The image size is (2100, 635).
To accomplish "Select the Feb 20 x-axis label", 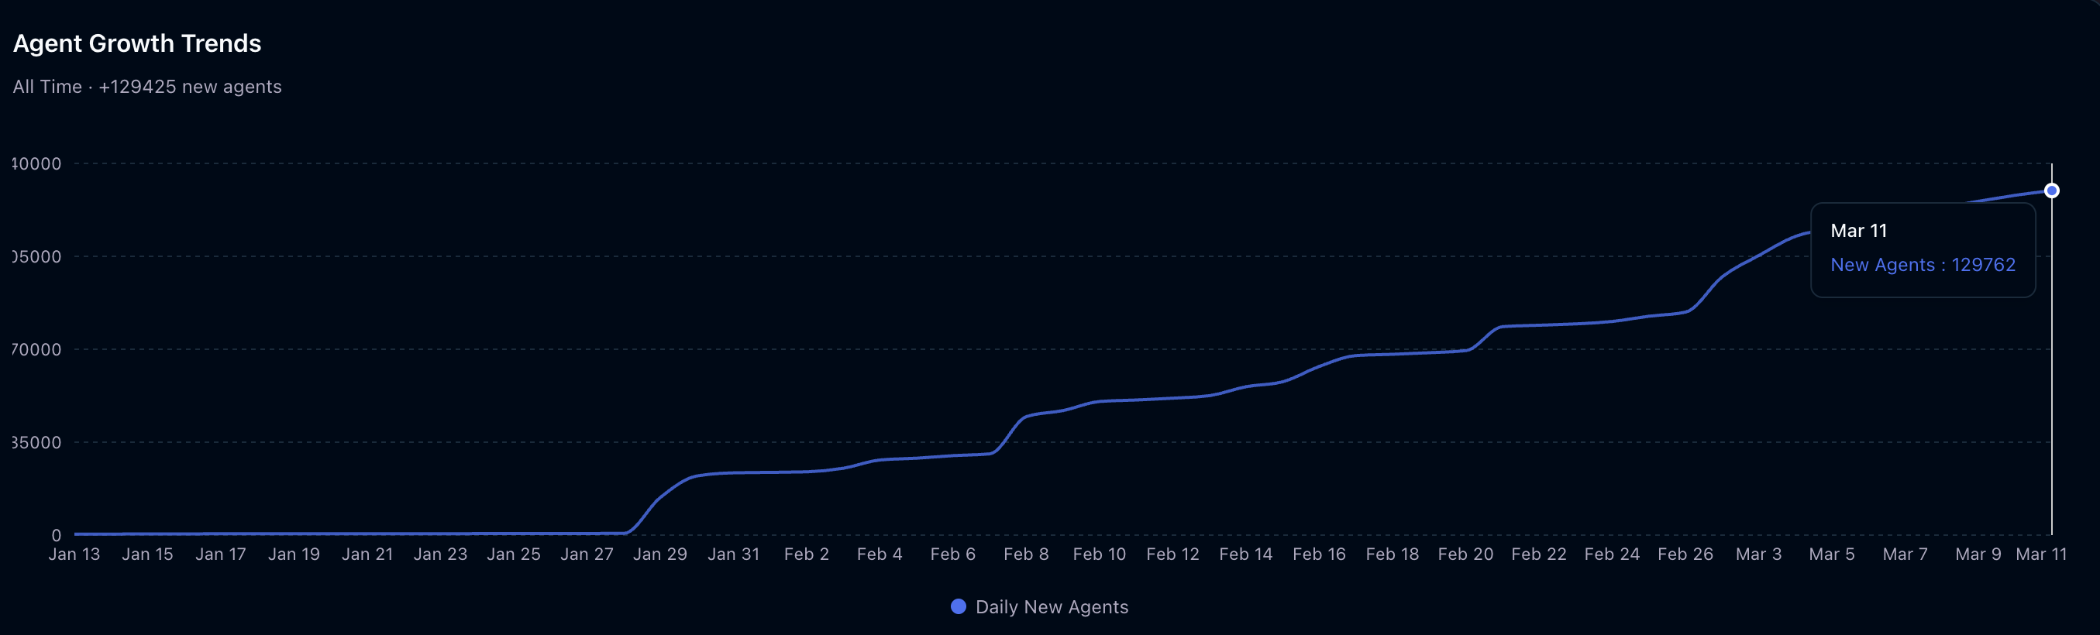I will pyautogui.click(x=1465, y=554).
